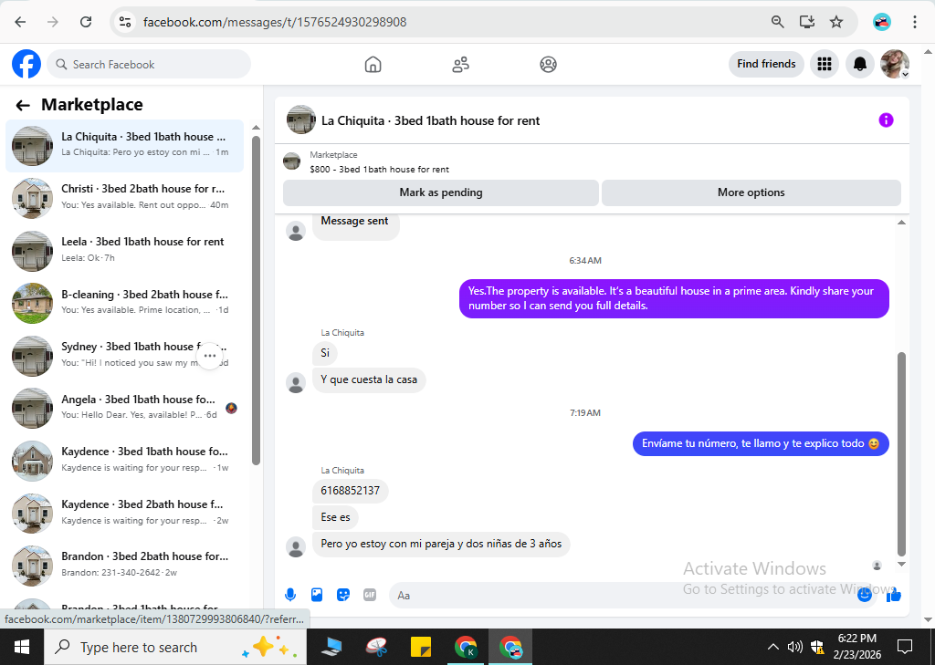Click the taskbar 'Type here to search' box
The image size is (935, 665).
click(x=175, y=647)
